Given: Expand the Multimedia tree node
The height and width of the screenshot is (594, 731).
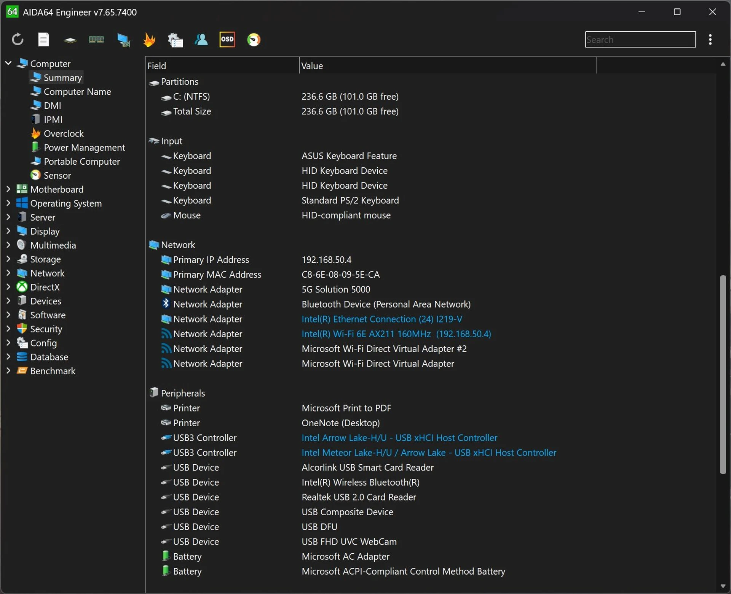Looking at the screenshot, I should pos(8,245).
